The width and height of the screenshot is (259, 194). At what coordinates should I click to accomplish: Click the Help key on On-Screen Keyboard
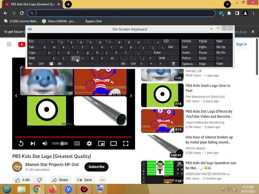(206, 64)
